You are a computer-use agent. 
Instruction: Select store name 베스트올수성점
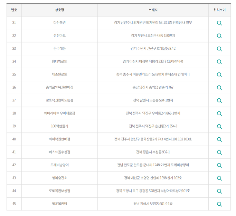coord(59,152)
